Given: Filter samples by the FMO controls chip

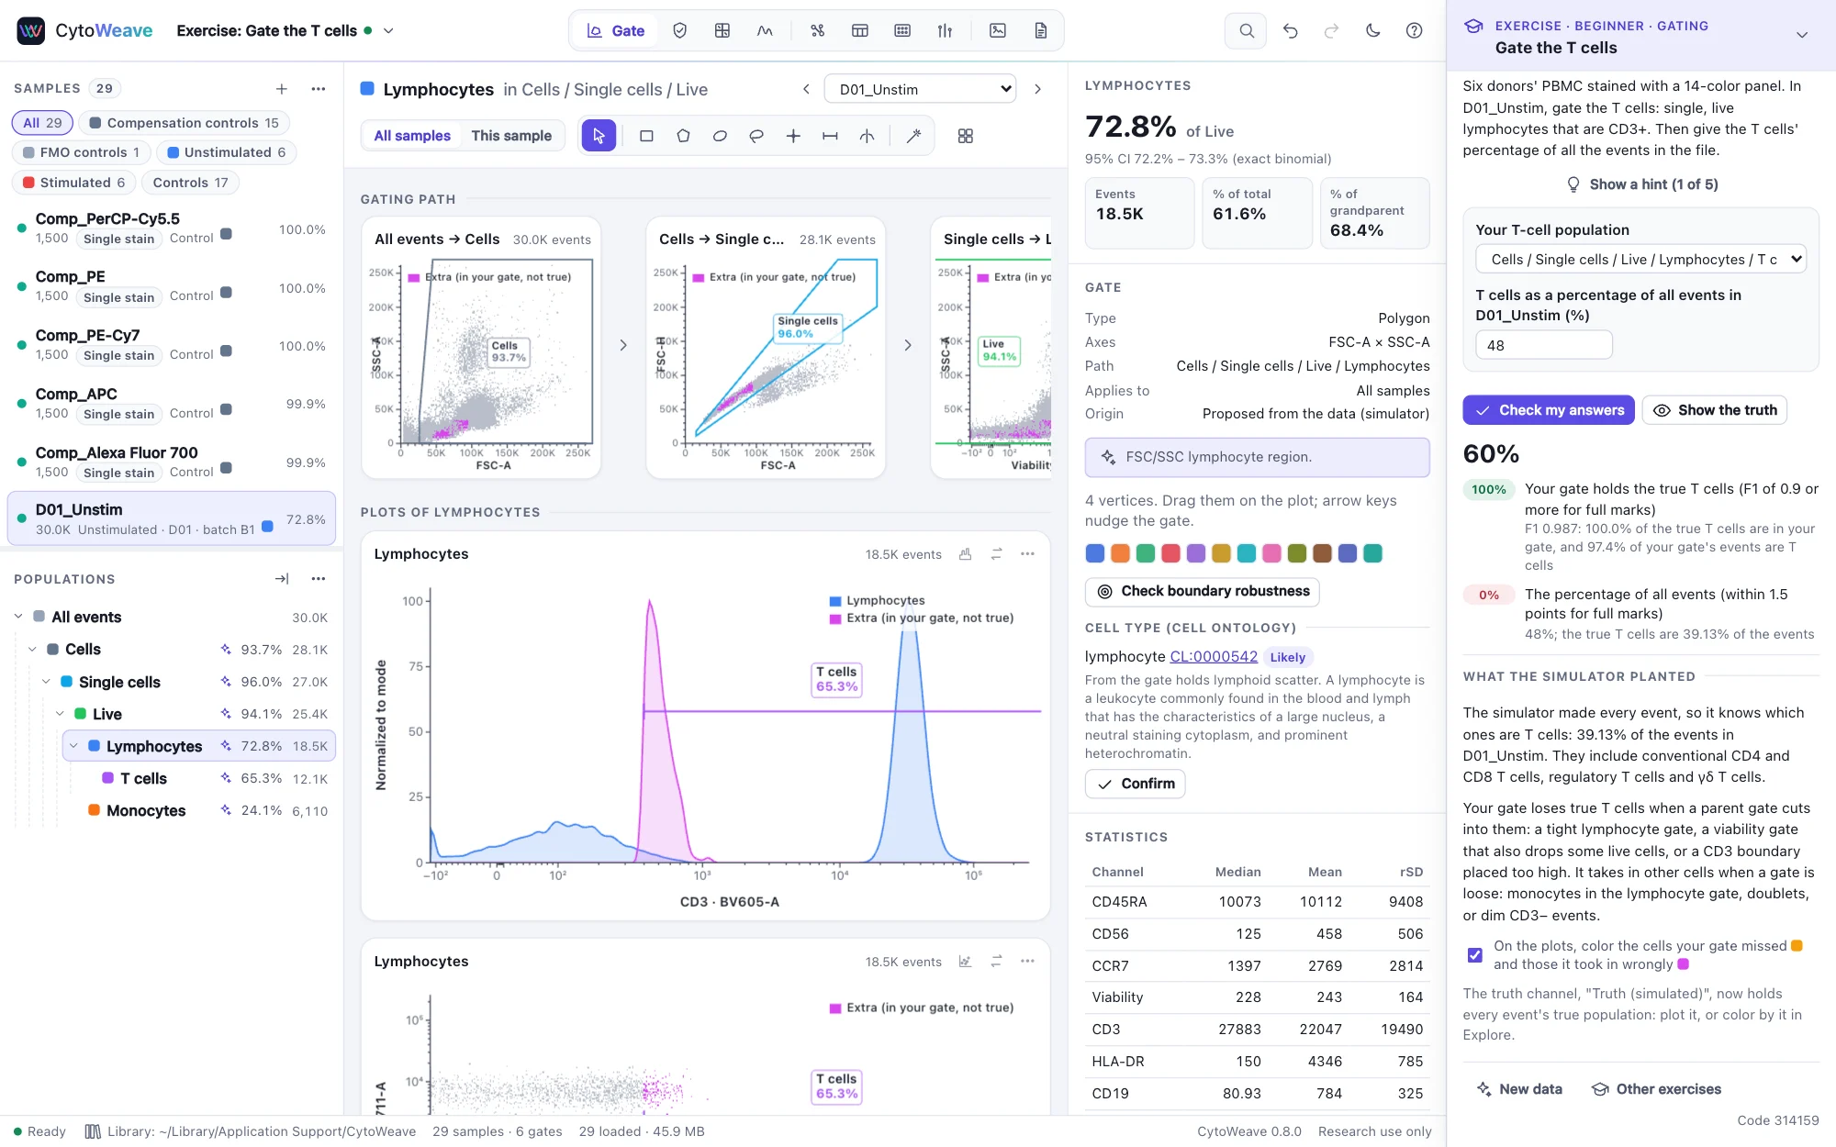Looking at the screenshot, I should pyautogui.click(x=81, y=152).
